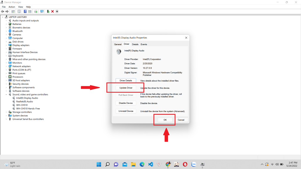Expand Audio inputs and outputs node
This screenshot has width=301, height=169.
(x=6, y=21)
